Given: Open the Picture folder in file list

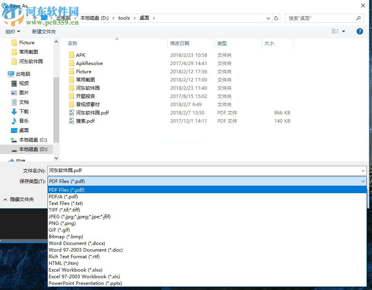Looking at the screenshot, I should pos(84,72).
